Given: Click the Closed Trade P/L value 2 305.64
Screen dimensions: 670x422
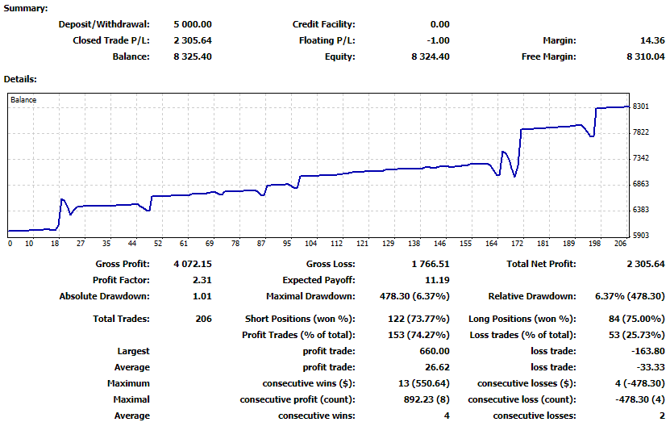Looking at the screenshot, I should click(x=192, y=40).
